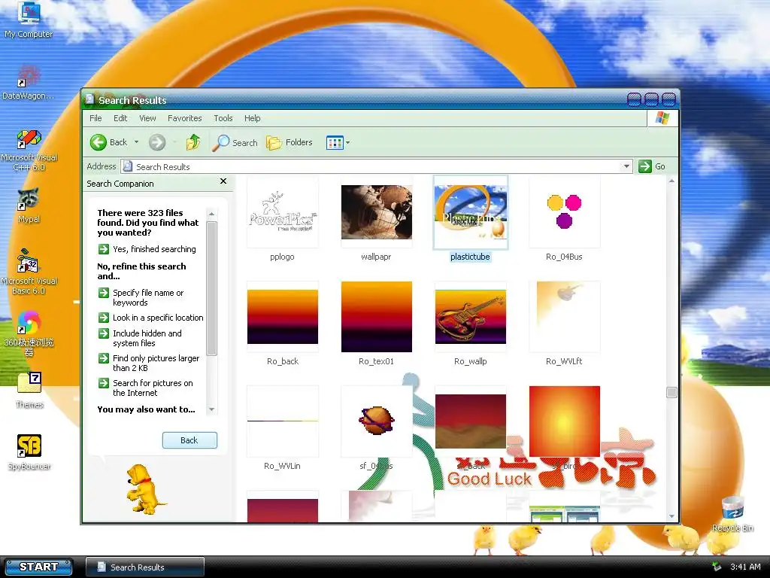Open DataWagon desktop shortcut
The image size is (770, 578).
(x=29, y=83)
